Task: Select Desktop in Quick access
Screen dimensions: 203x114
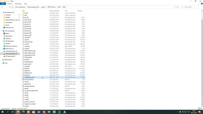Action: coord(8,17)
